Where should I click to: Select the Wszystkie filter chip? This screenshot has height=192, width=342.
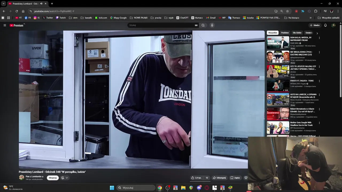(x=273, y=33)
